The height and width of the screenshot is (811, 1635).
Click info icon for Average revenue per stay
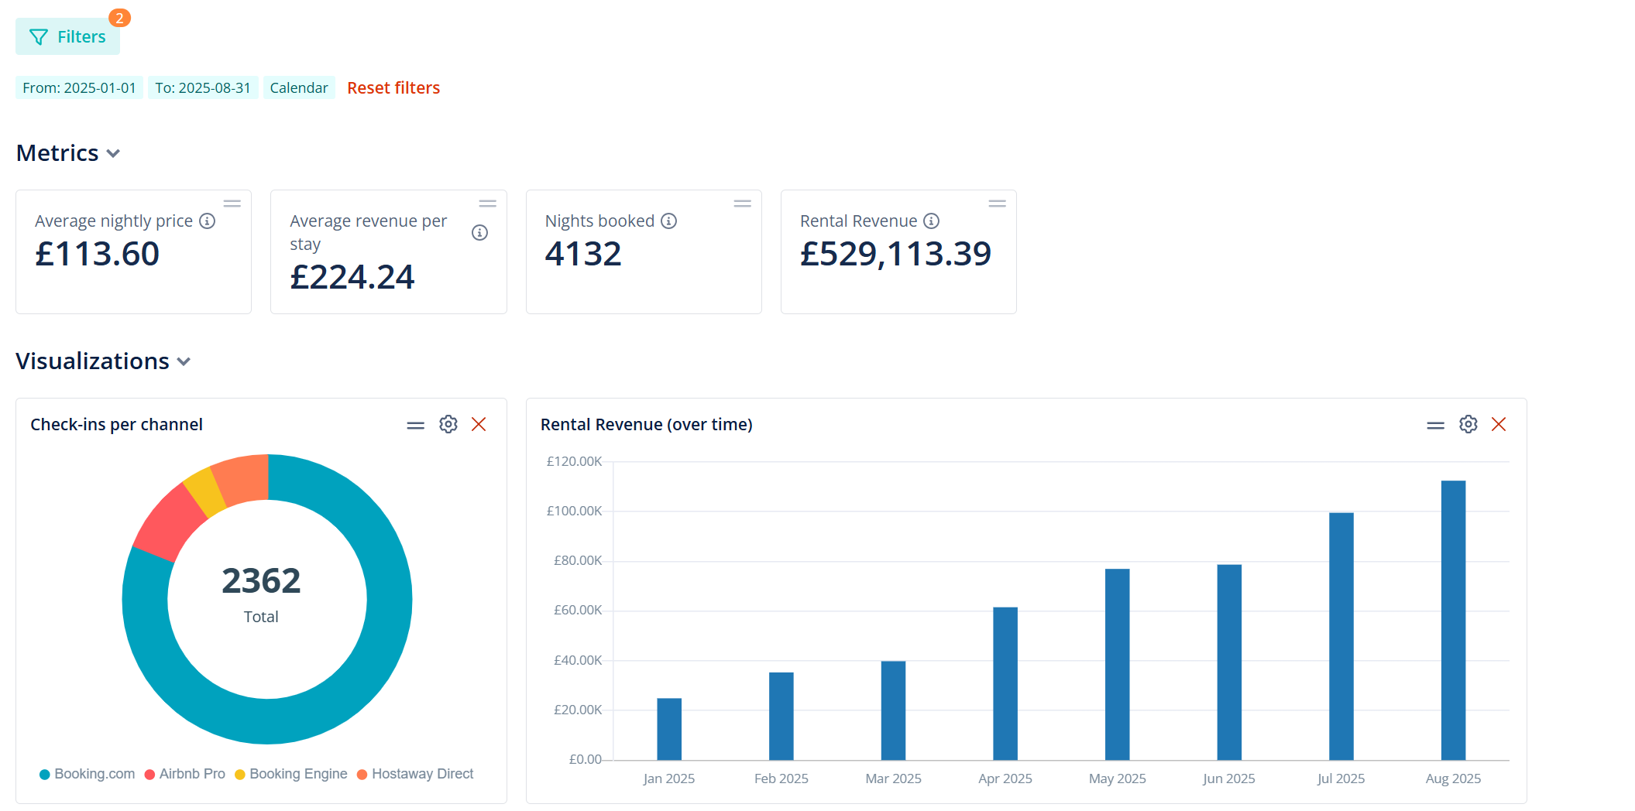479,233
